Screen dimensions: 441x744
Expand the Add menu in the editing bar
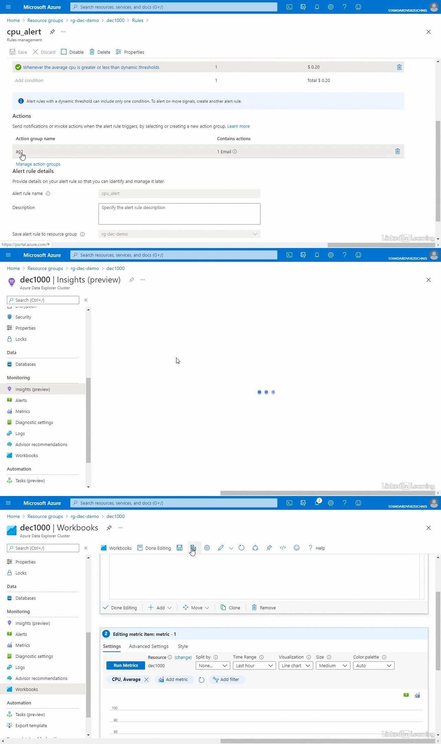click(160, 608)
